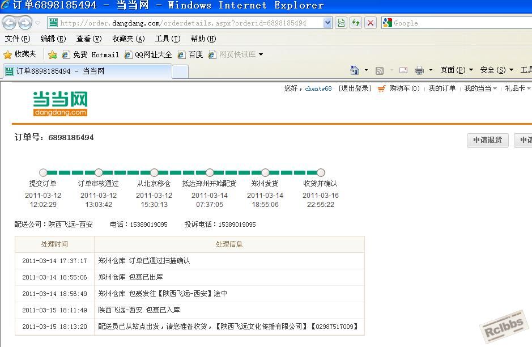
Task: Expand the 网页快讯库 dropdown
Action: click(x=261, y=54)
